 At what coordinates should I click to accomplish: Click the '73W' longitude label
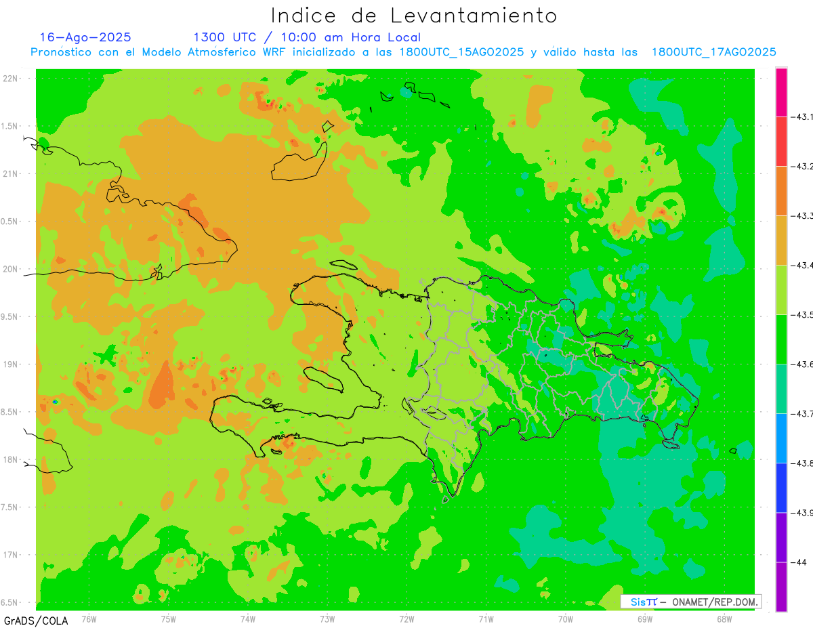point(327,619)
